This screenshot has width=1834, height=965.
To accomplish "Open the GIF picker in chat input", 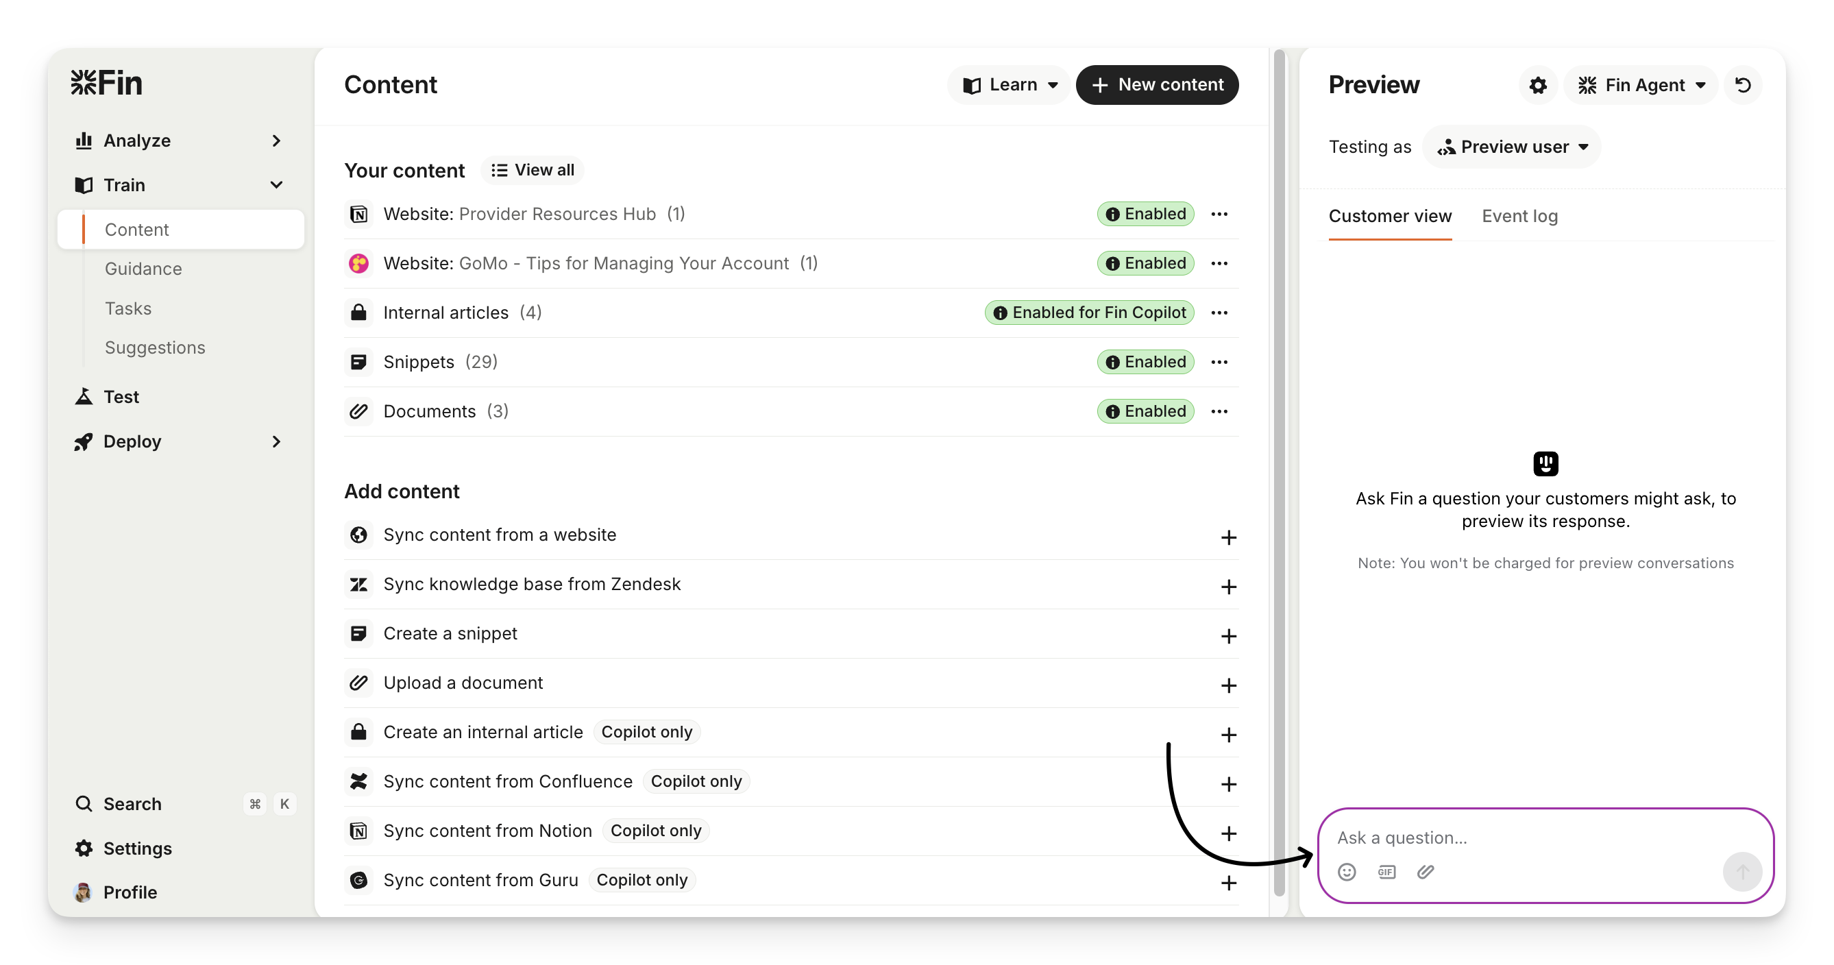I will point(1386,872).
